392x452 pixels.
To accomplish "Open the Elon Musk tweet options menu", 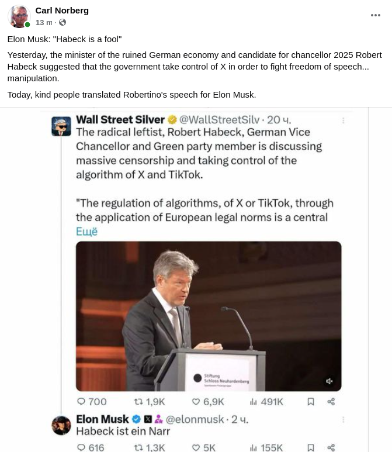I will 344,419.
